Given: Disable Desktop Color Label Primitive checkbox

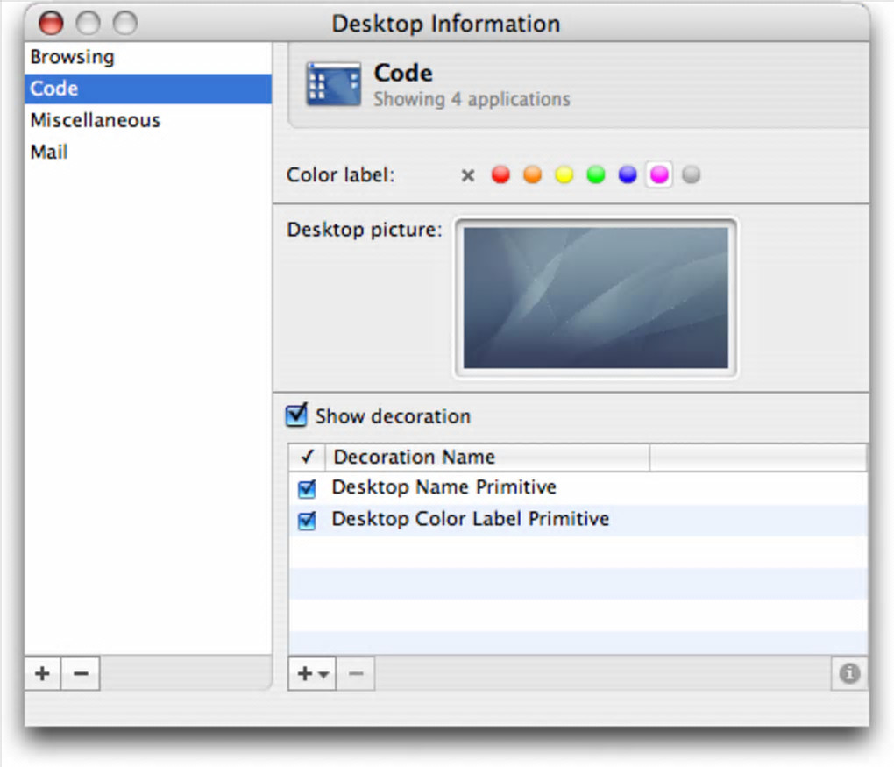Looking at the screenshot, I should click(x=307, y=521).
